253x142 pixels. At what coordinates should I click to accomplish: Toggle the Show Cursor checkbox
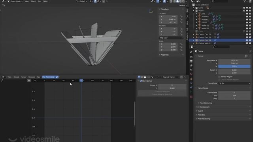pos(141,81)
